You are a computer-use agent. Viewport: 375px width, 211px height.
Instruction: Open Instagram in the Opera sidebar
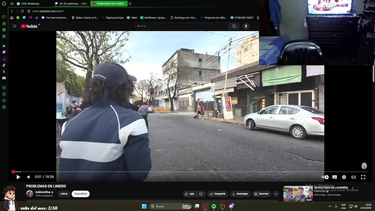pyautogui.click(x=4, y=59)
